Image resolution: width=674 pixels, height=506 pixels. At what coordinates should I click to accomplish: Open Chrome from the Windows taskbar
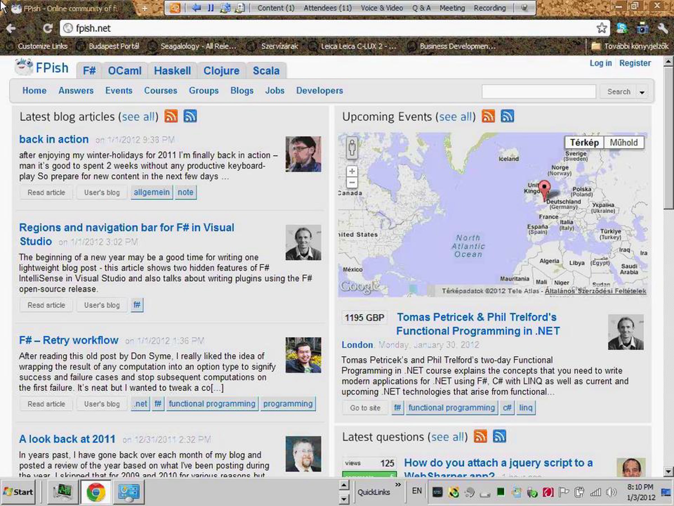[x=96, y=492]
